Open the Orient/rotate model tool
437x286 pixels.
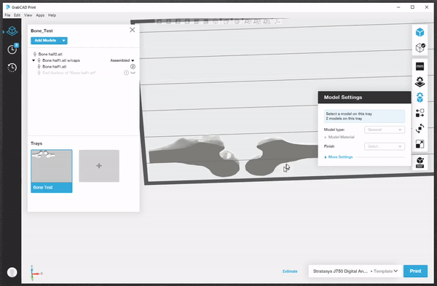pyautogui.click(x=420, y=128)
